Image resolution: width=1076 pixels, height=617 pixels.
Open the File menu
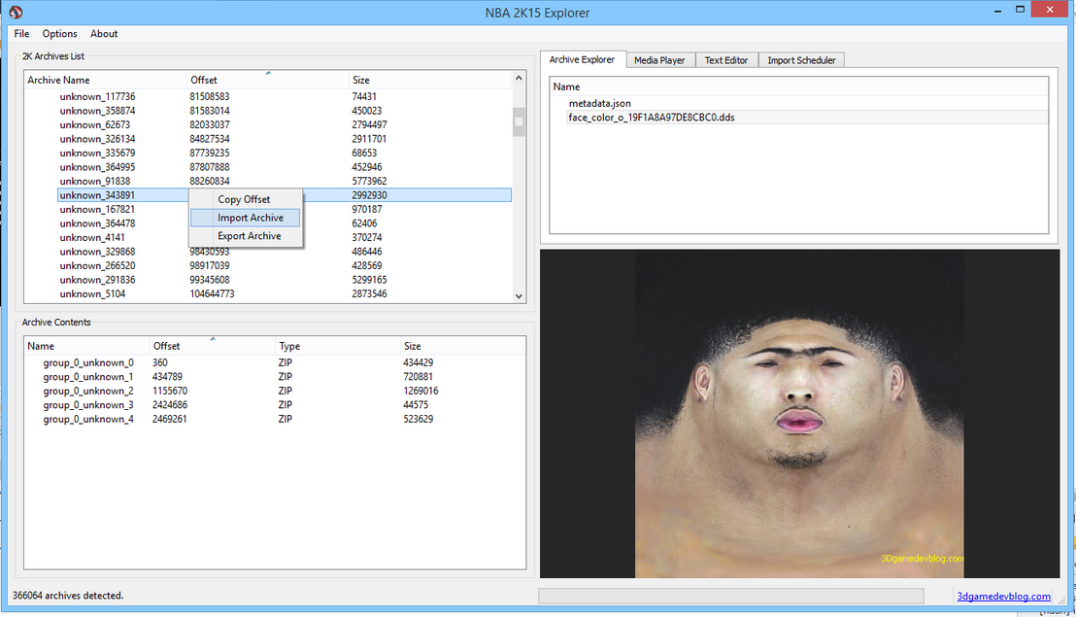click(22, 34)
